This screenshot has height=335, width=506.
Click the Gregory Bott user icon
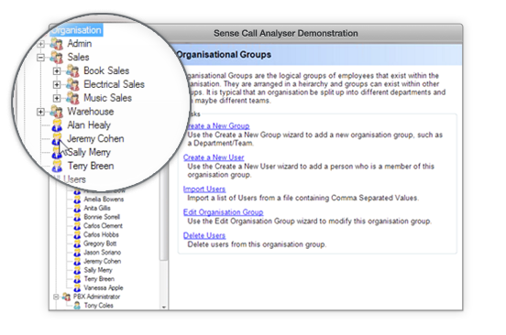coord(77,243)
